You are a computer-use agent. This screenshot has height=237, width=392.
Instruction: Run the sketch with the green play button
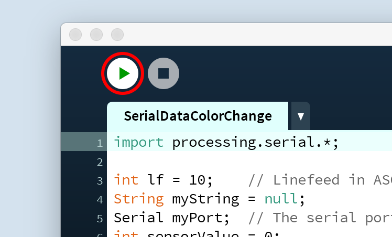tap(123, 73)
